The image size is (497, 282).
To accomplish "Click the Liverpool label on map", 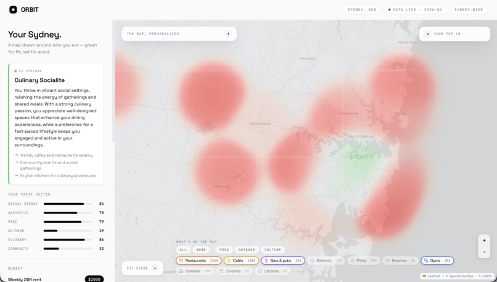I will click(x=222, y=186).
